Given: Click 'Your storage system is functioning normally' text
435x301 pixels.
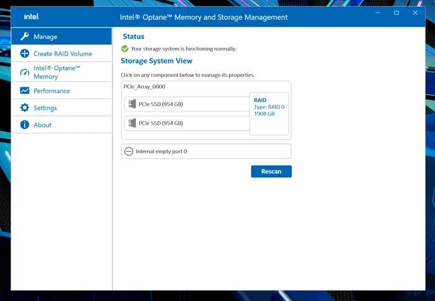Looking at the screenshot, I should pyautogui.click(x=184, y=49).
